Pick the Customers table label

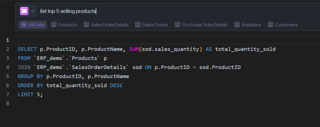(x=286, y=25)
